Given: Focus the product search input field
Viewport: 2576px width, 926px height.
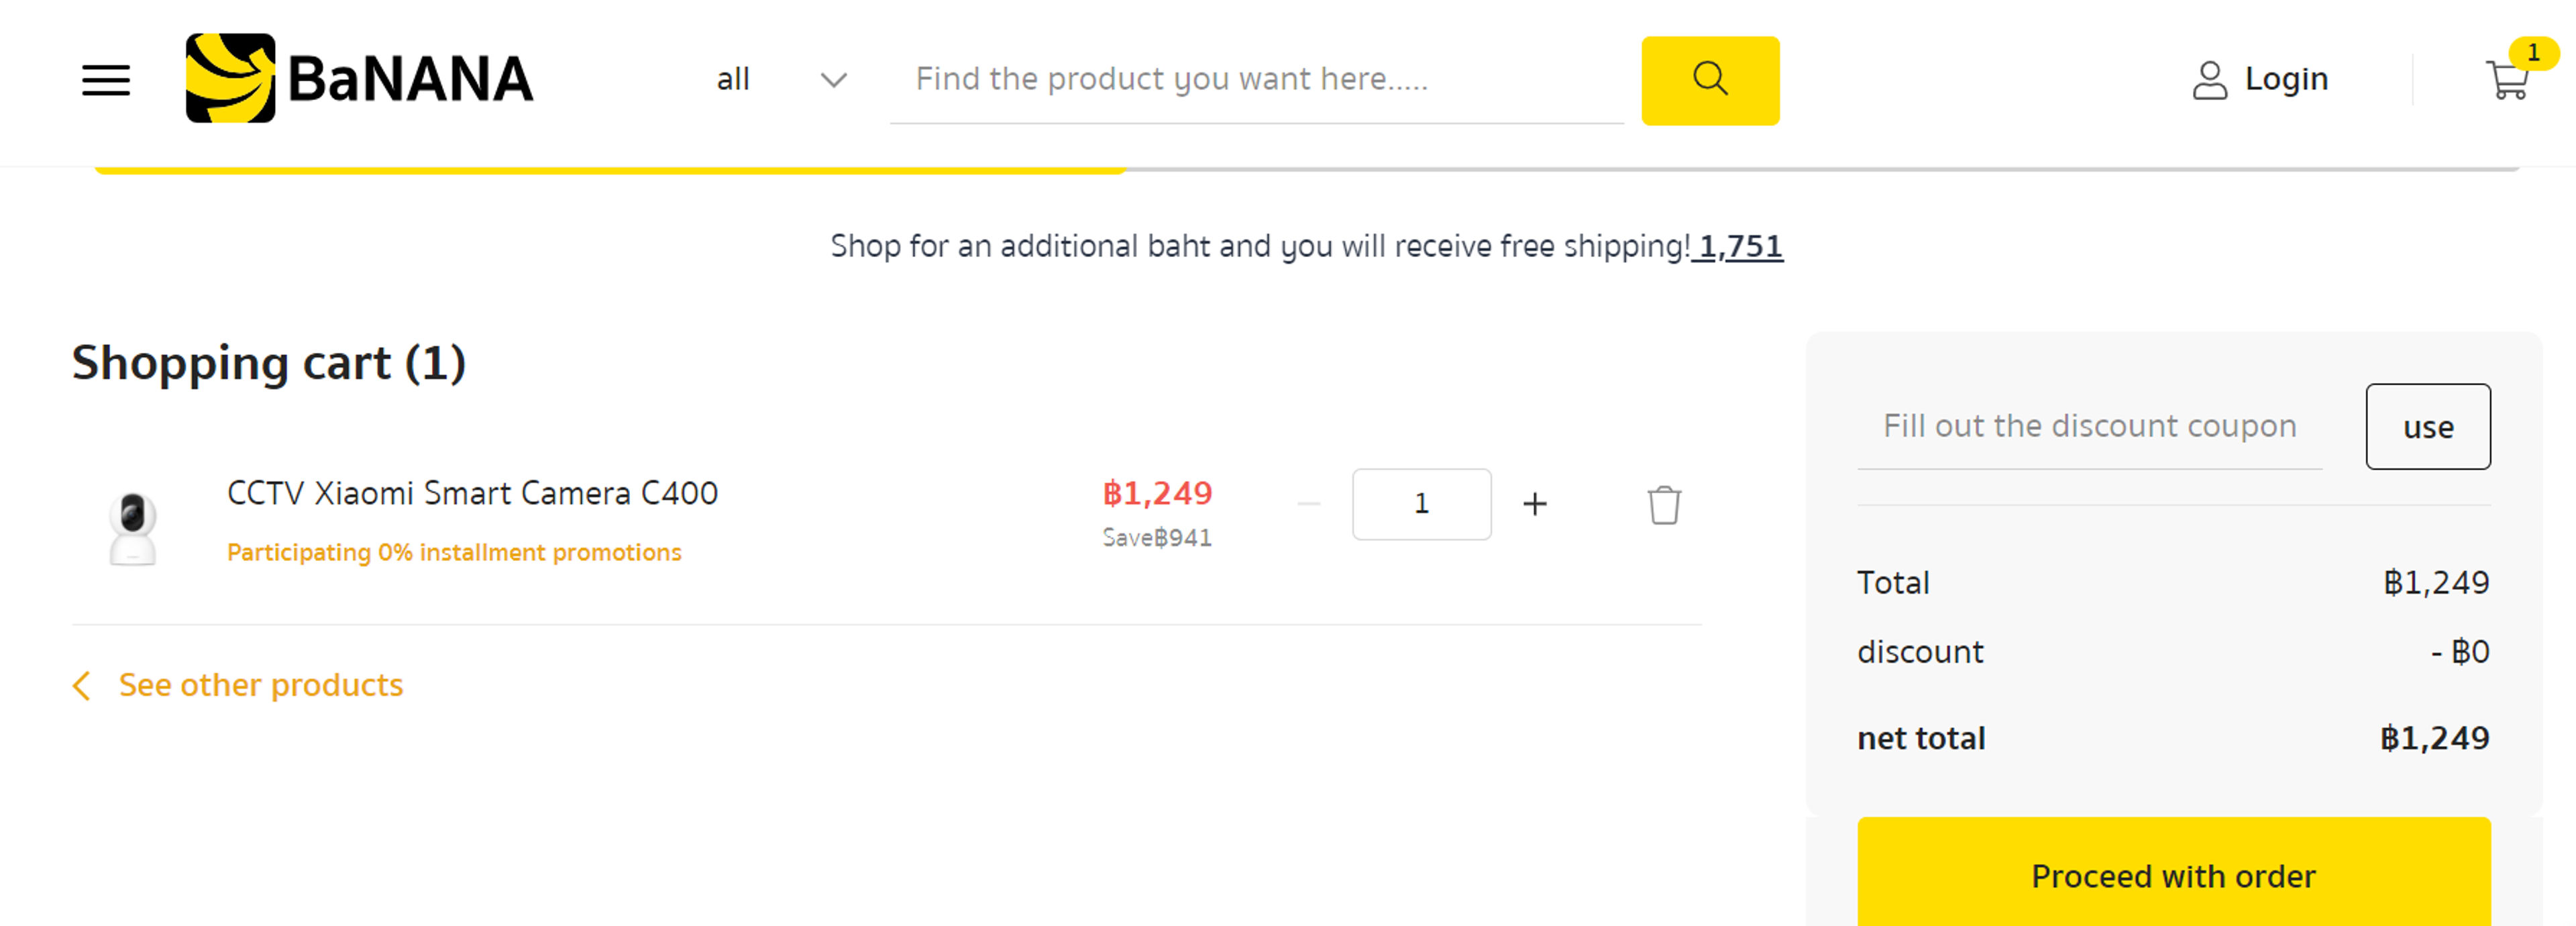Looking at the screenshot, I should point(1255,79).
